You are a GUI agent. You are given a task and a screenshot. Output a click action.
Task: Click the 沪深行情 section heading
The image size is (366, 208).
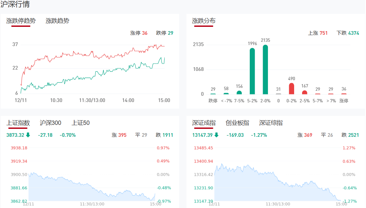[15, 4]
